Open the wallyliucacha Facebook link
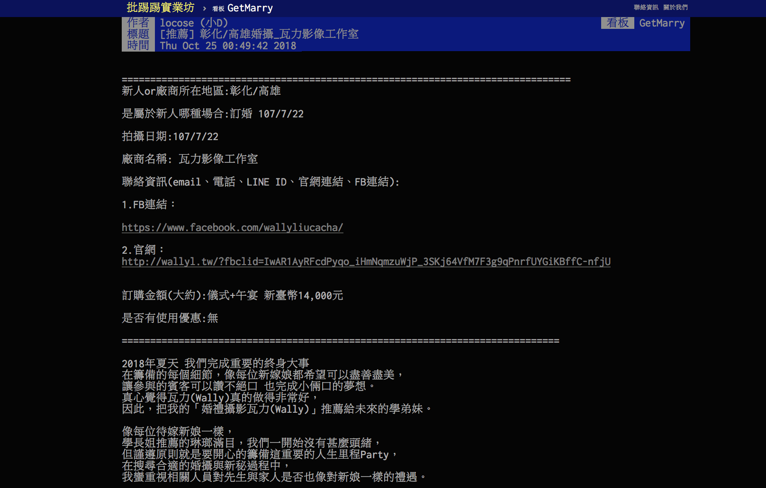The image size is (766, 488). coord(233,228)
